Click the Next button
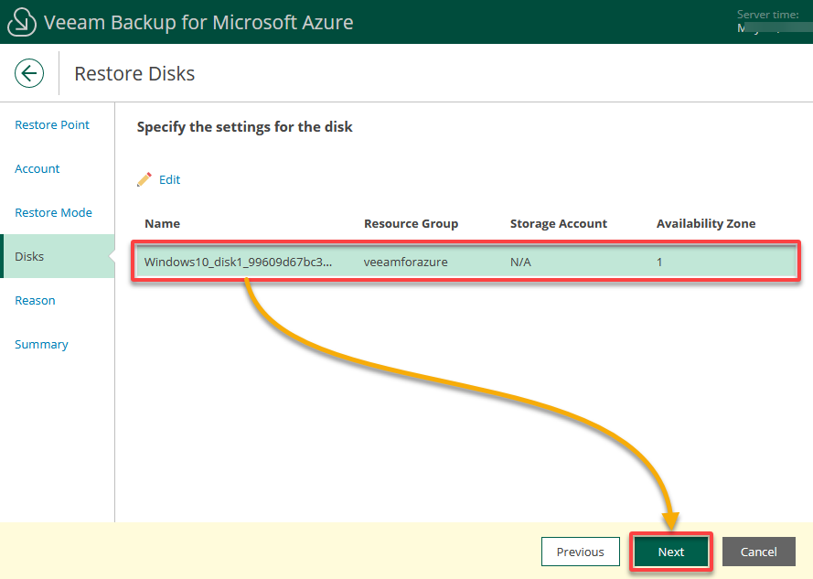The image size is (813, 579). tap(671, 552)
